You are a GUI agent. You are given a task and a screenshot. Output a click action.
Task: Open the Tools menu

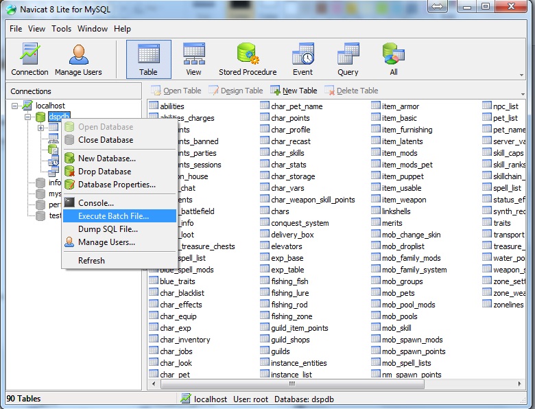tap(61, 29)
